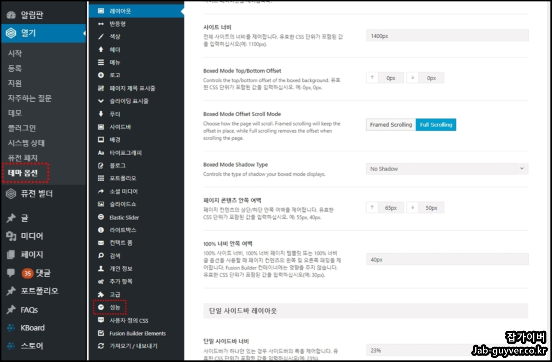Click the 로고 plus-circle icon
The height and width of the screenshot is (362, 552).
click(101, 75)
